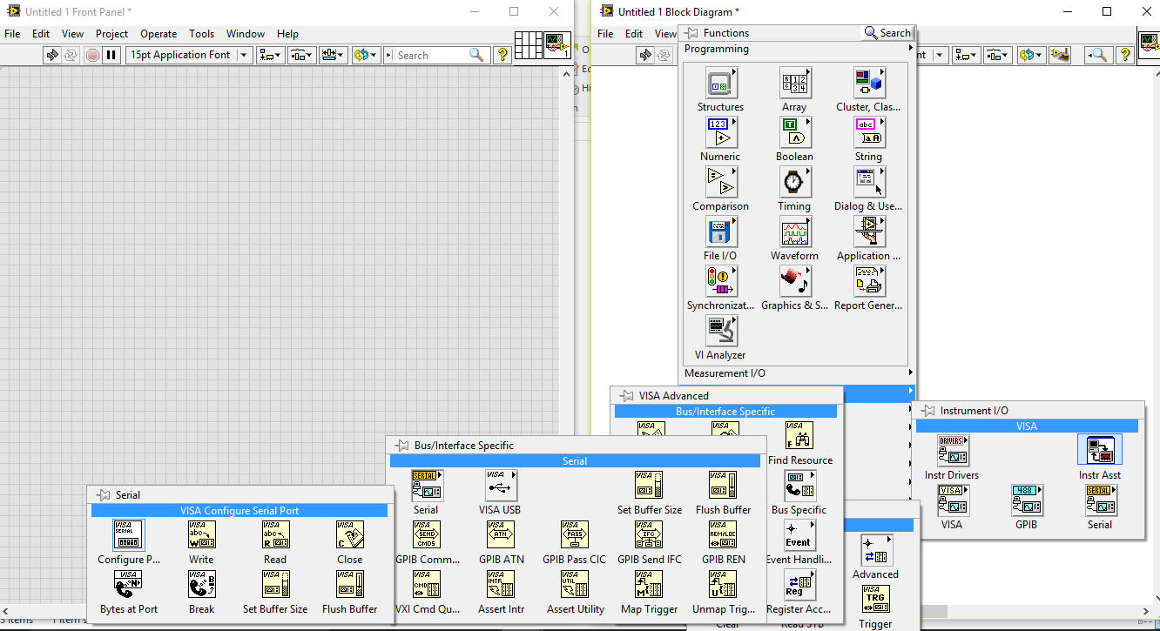Pin the Bus/Interface Specific palette
This screenshot has height=631, width=1160.
[x=401, y=446]
